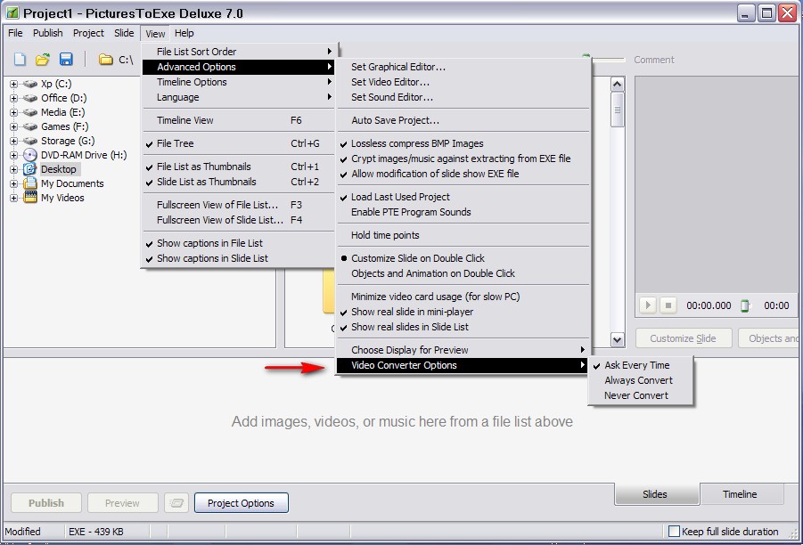
Task: Click the Project Options button
Action: 242,503
